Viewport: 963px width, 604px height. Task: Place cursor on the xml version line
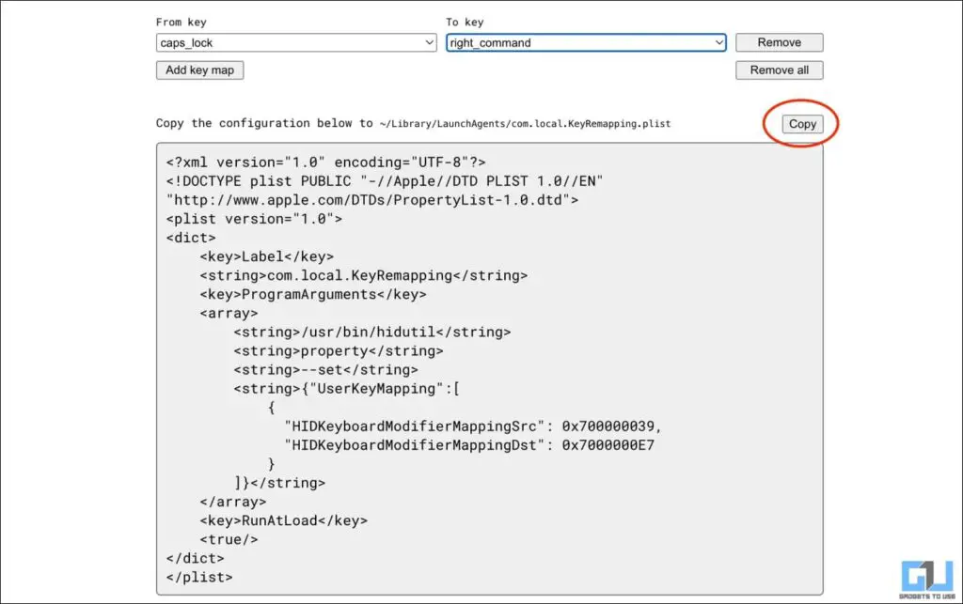tap(325, 162)
